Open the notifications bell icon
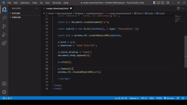The width and height of the screenshot is (187, 105). (x=183, y=98)
